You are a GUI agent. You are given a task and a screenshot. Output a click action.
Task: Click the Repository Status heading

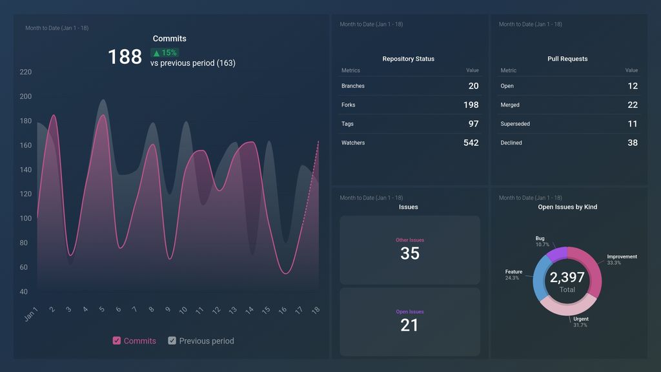point(408,59)
